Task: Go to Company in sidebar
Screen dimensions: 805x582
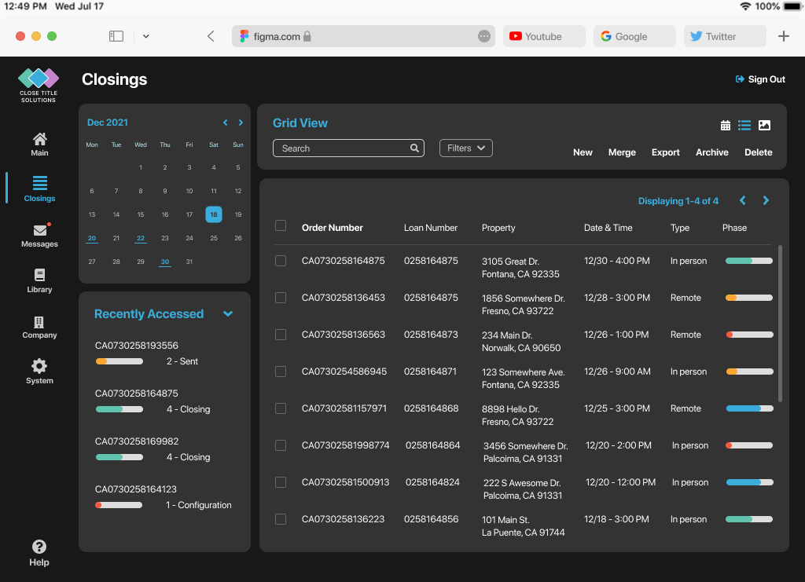Action: coord(39,327)
